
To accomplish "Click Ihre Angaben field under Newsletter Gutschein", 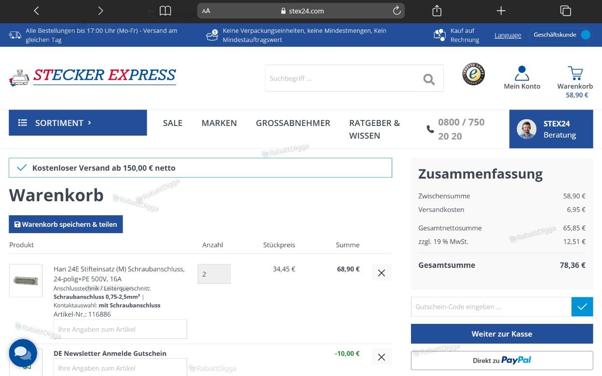I will (120, 368).
